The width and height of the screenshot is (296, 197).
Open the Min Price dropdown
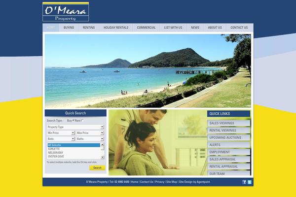click(61, 133)
